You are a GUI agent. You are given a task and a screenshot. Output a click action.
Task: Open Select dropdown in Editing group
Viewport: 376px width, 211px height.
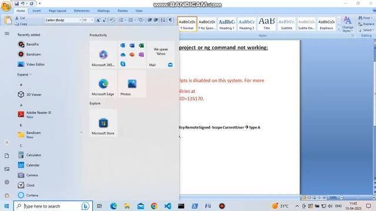tap(366, 30)
